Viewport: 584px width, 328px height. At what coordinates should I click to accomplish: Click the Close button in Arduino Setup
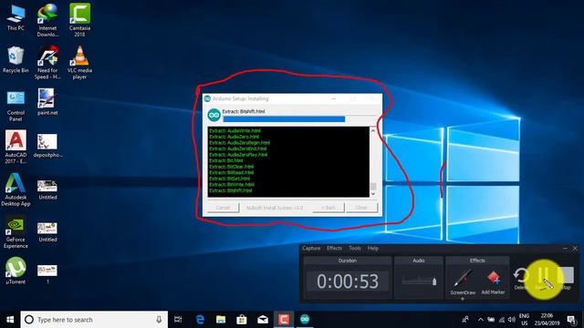(x=361, y=208)
